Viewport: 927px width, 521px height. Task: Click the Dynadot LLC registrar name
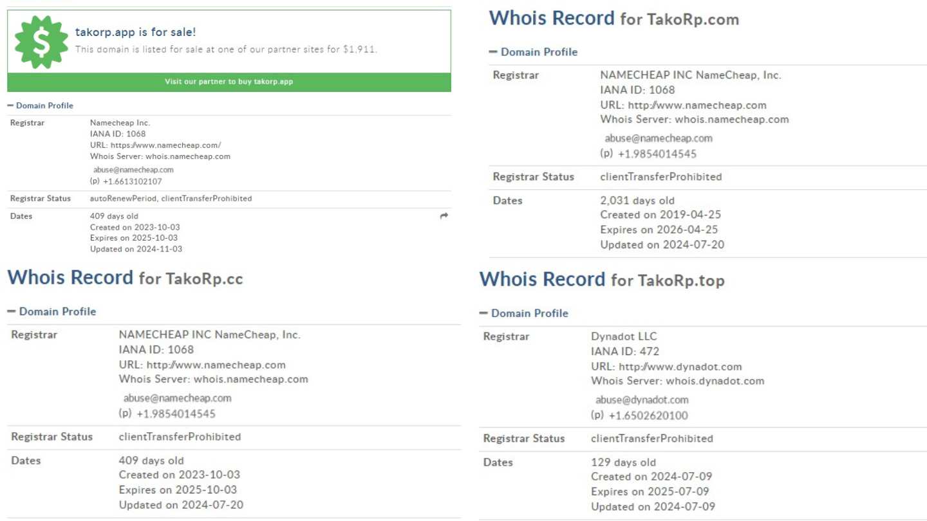pos(615,336)
